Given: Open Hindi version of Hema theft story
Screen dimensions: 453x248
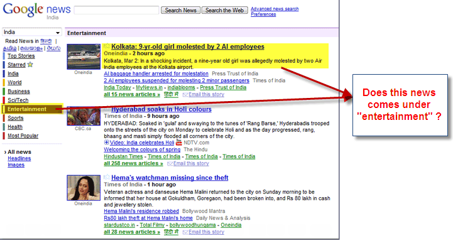Looking at the screenshot, I should coord(171,232).
